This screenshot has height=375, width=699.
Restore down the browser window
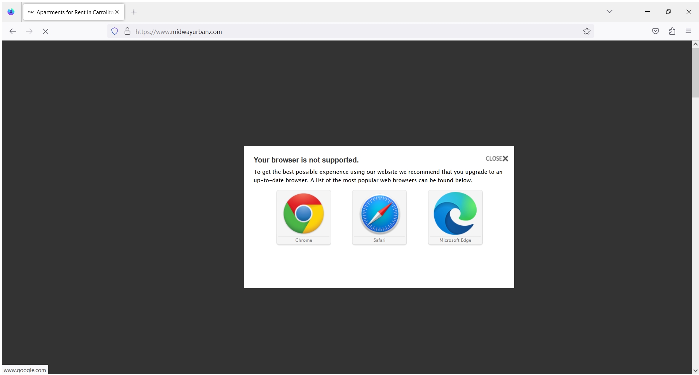point(668,12)
